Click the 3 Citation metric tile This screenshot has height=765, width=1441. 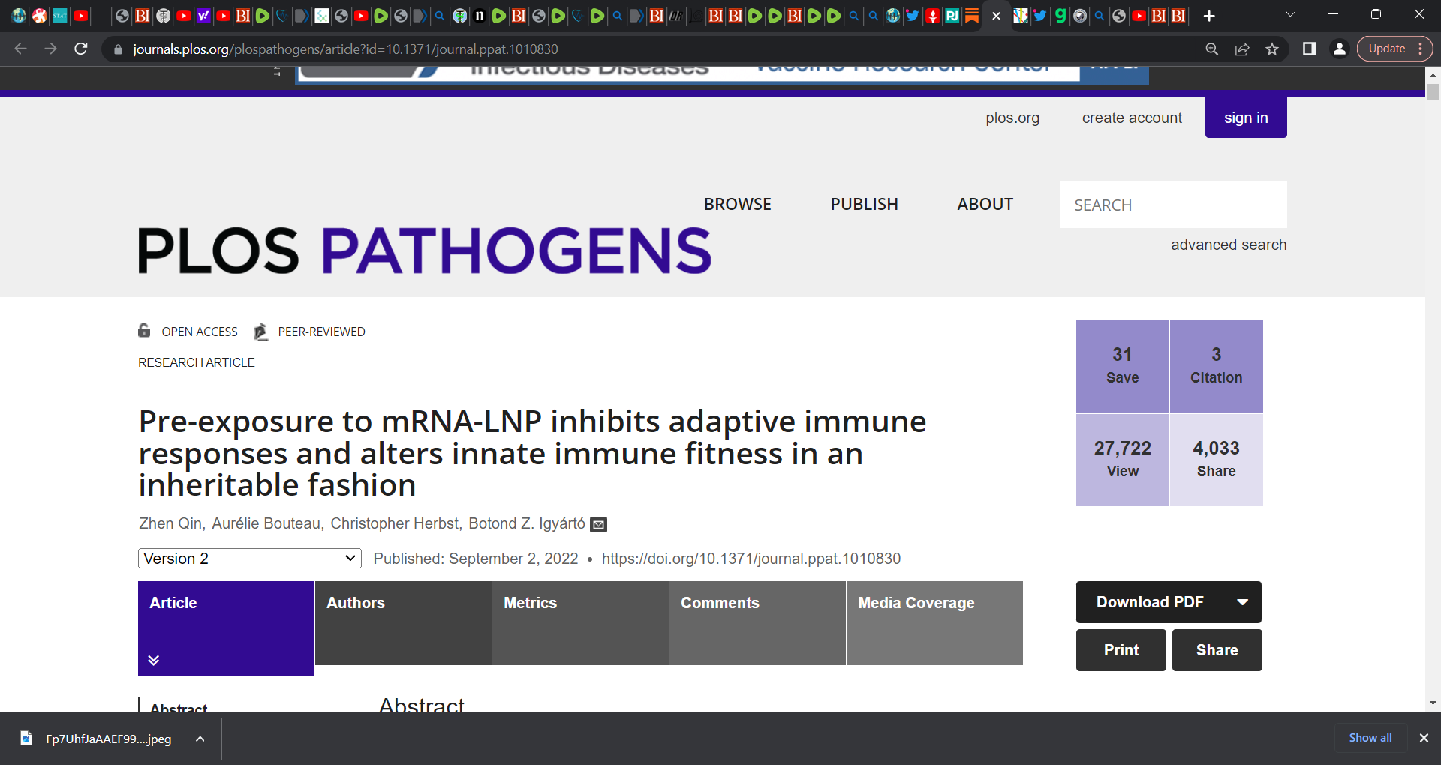(x=1217, y=366)
